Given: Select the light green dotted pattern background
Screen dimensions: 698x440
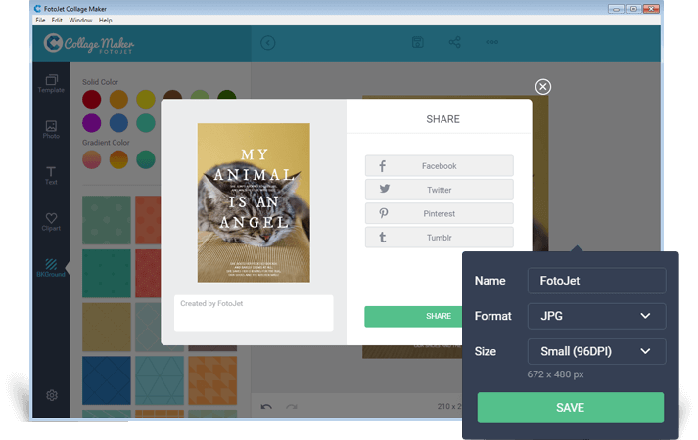Looking at the screenshot, I should pyautogui.click(x=107, y=220).
